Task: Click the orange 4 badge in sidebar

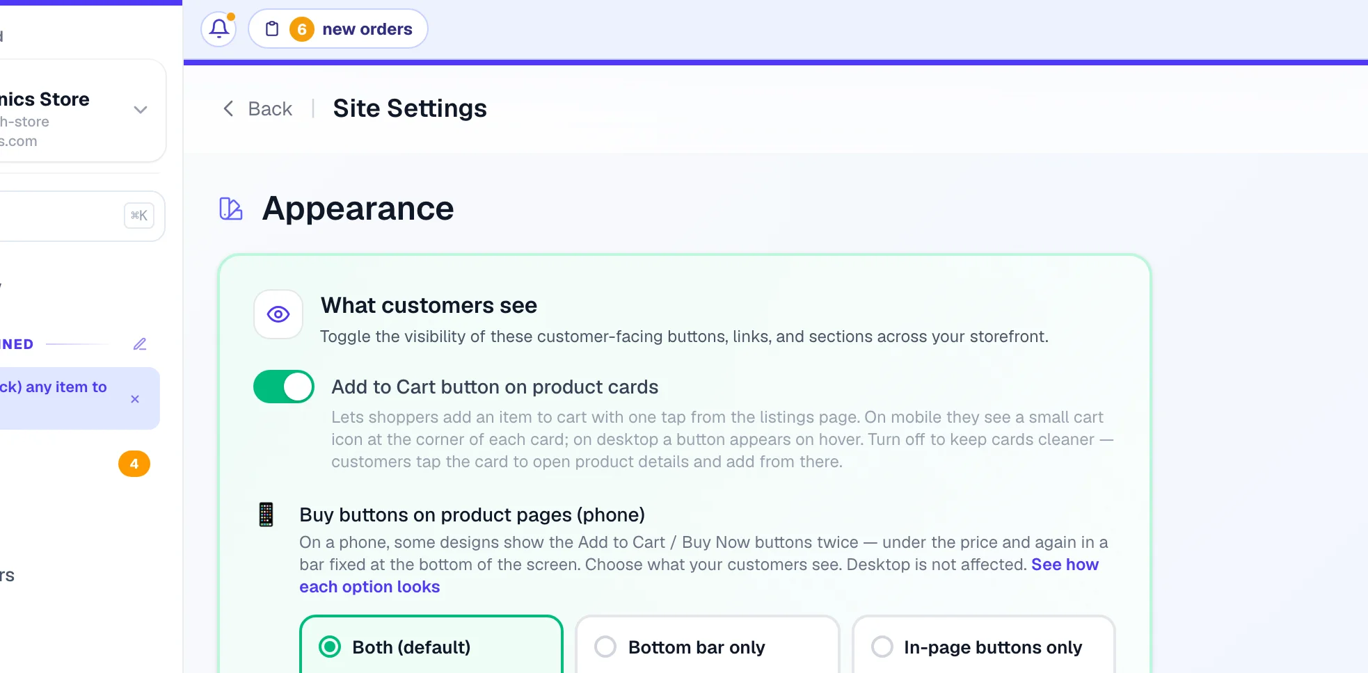Action: [134, 464]
